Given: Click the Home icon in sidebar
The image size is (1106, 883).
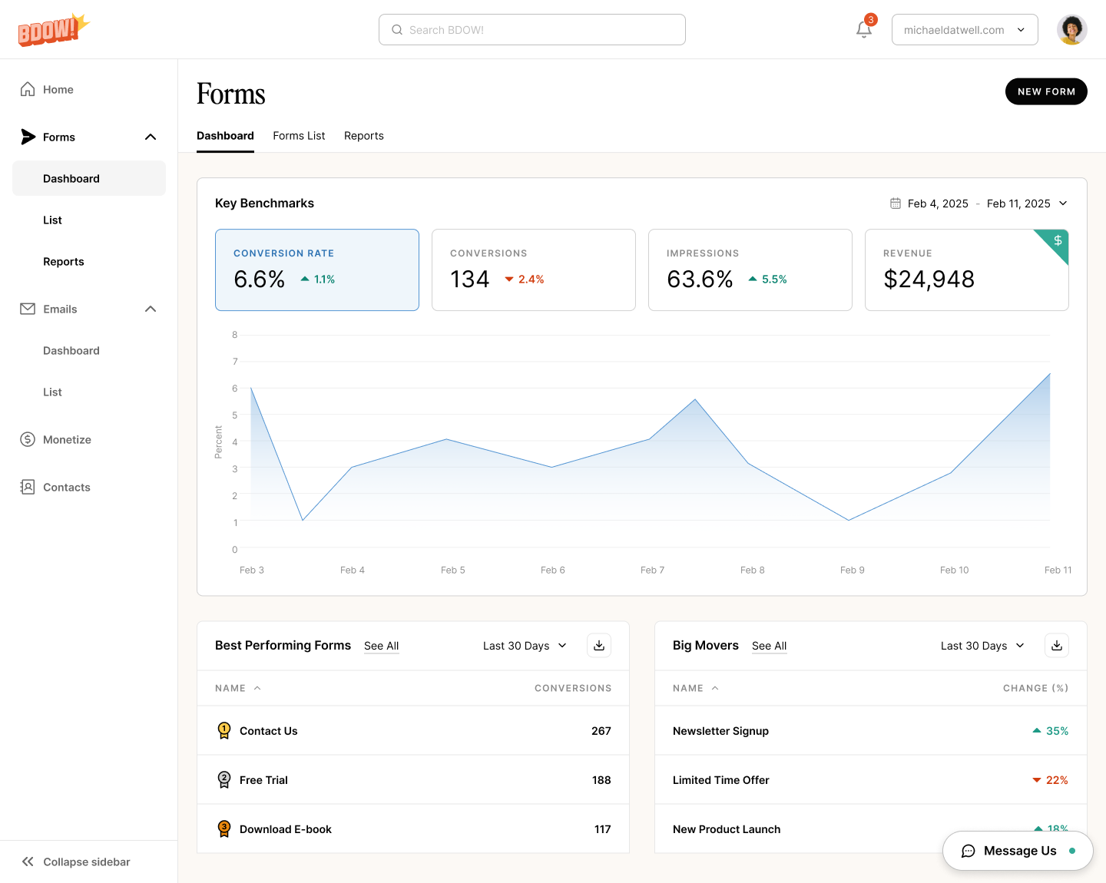Looking at the screenshot, I should (x=28, y=89).
